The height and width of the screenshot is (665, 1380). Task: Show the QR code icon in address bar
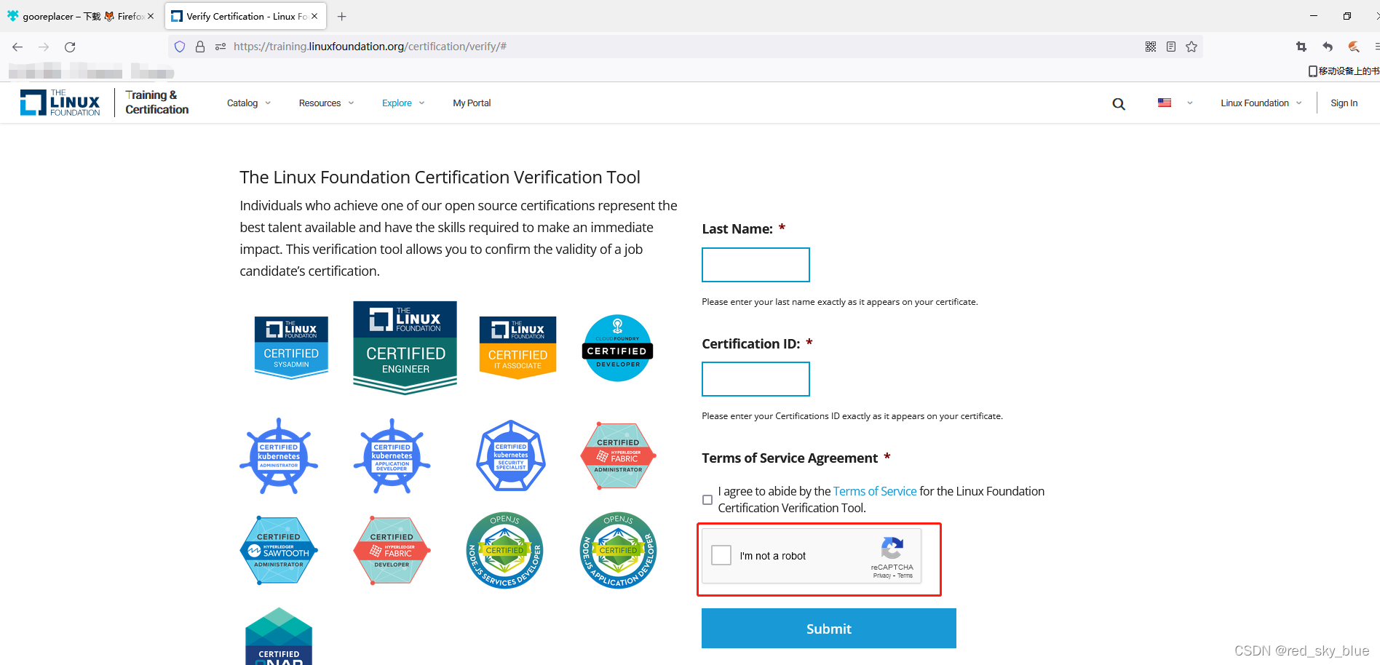coord(1151,47)
